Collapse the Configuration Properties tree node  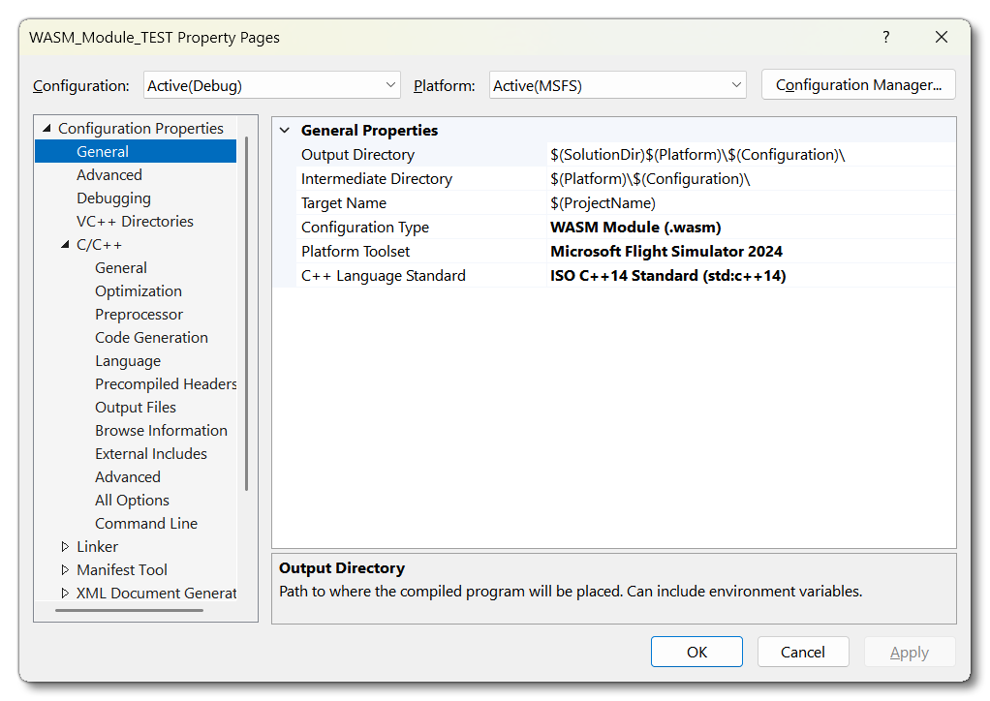[x=46, y=129]
